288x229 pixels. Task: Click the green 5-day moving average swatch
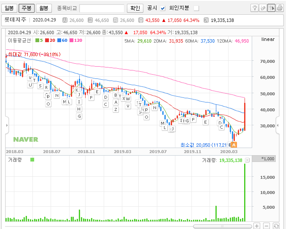pyautogui.click(x=37, y=40)
